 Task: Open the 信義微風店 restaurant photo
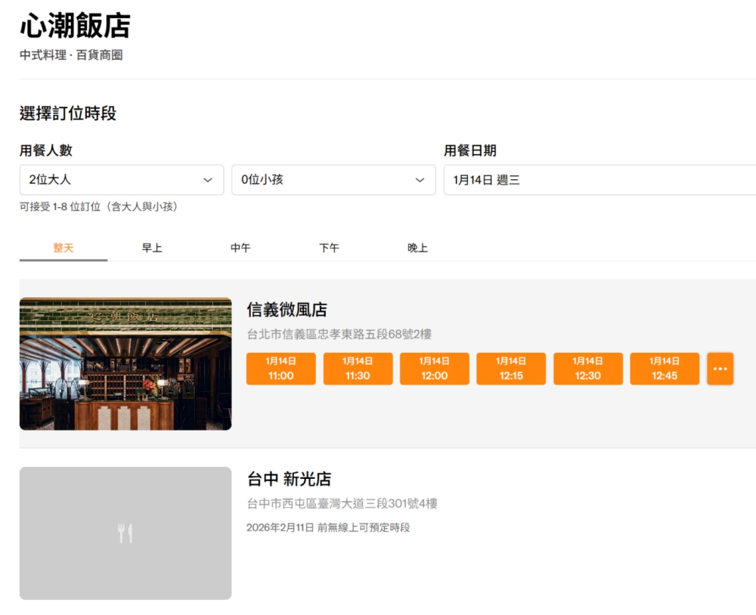[x=125, y=364]
